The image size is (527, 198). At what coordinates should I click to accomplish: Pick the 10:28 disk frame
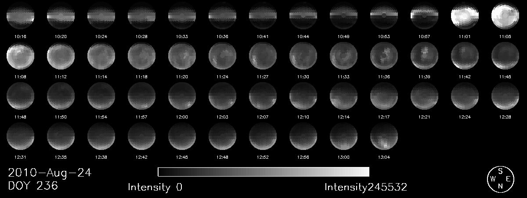coord(142,15)
